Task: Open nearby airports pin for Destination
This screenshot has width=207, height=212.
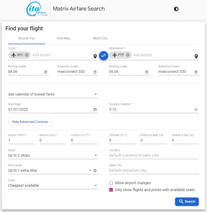Action: click(x=196, y=56)
